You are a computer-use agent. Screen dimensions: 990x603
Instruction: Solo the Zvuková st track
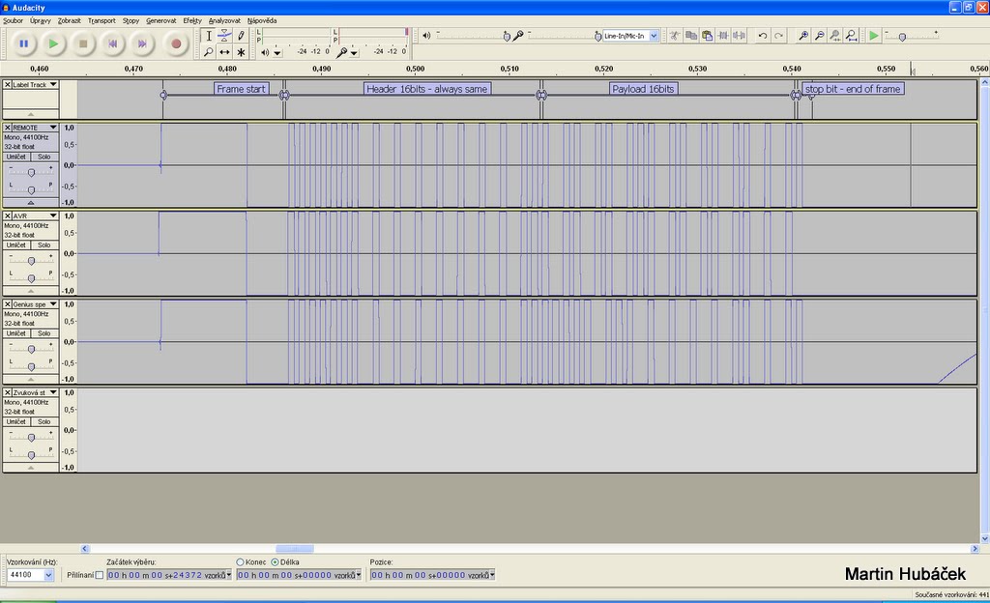pyautogui.click(x=44, y=421)
